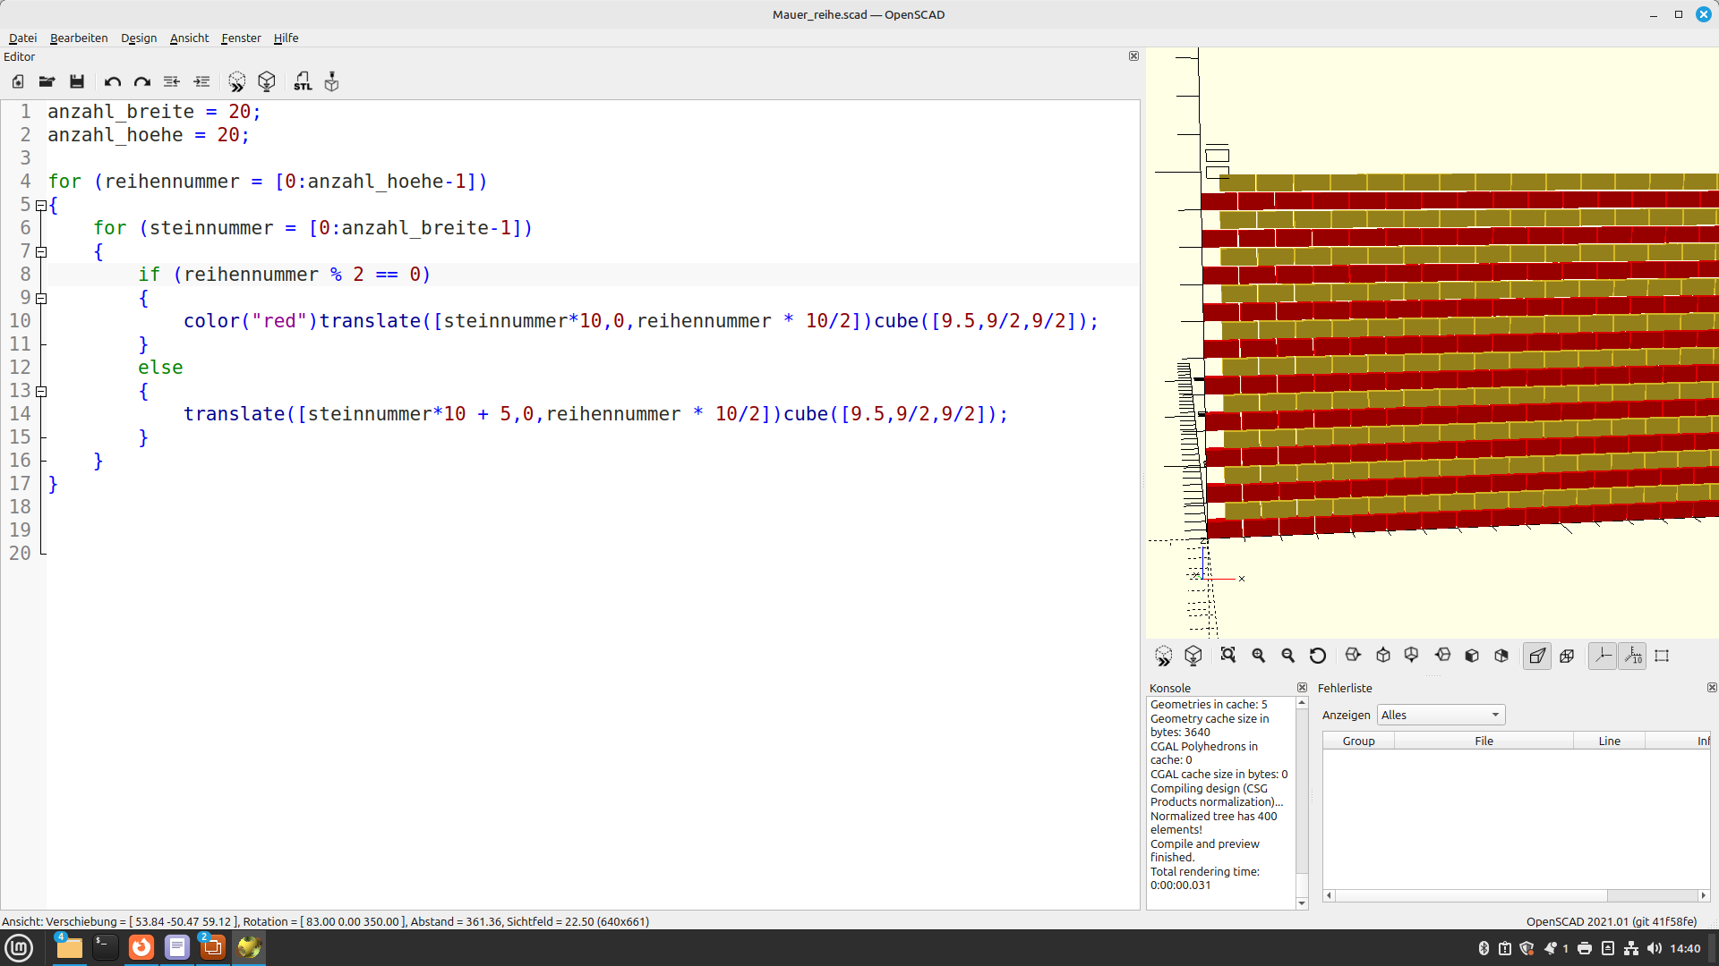
Task: Open the Ansicht menu
Action: pos(189,38)
